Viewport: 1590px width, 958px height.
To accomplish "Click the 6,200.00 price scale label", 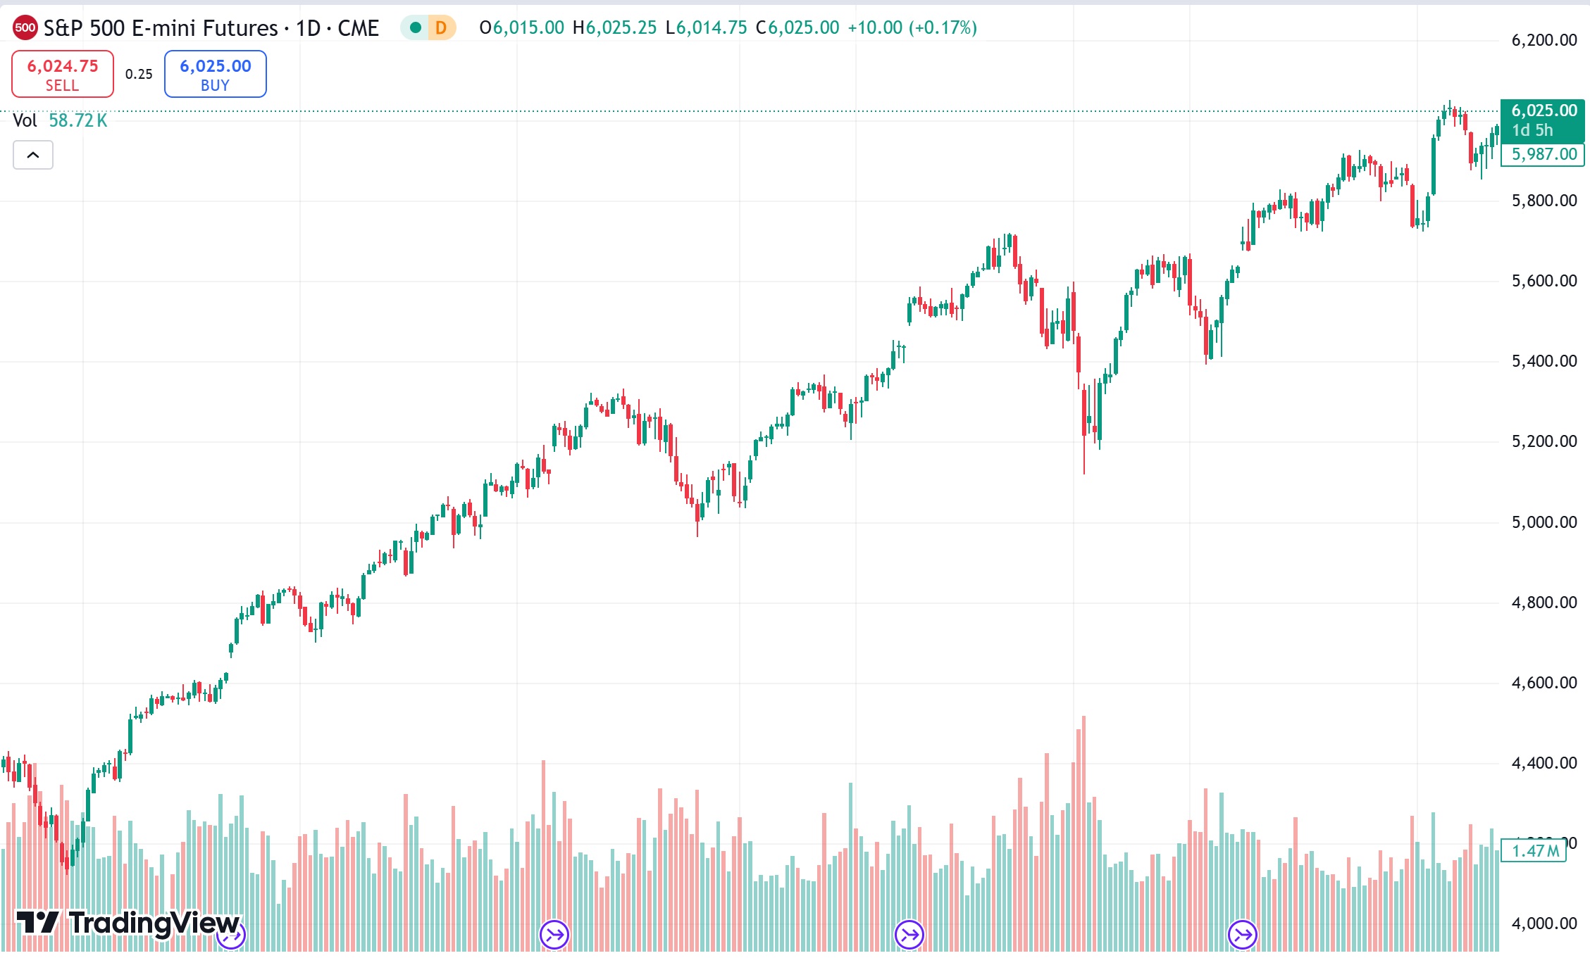I will [x=1544, y=40].
